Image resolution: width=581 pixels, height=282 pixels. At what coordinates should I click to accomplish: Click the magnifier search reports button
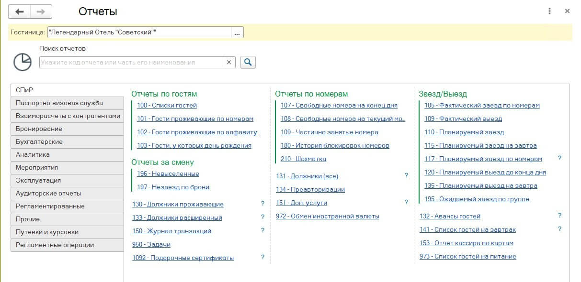click(x=248, y=62)
